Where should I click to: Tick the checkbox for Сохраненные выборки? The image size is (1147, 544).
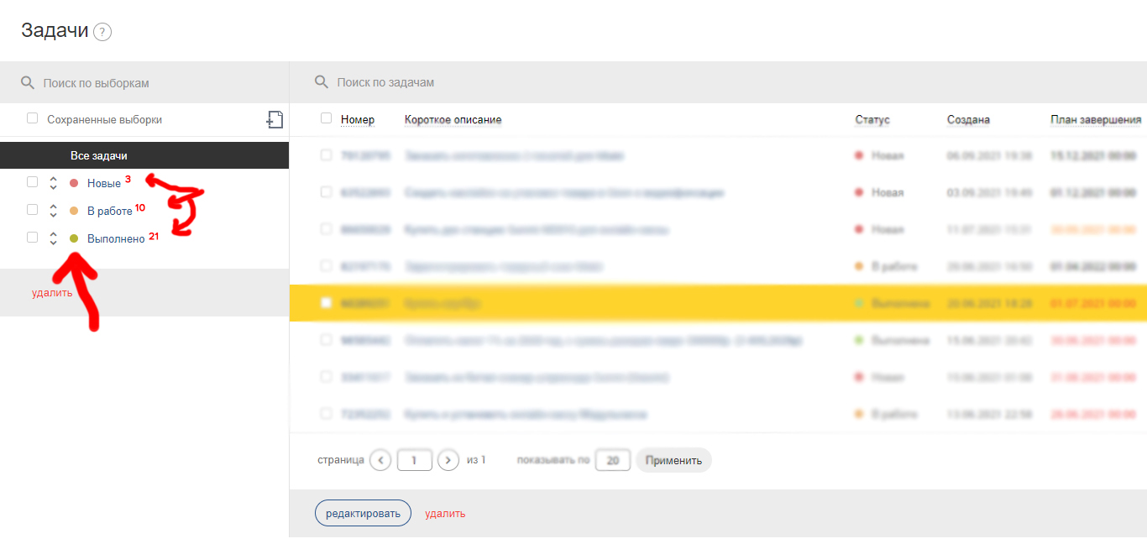point(33,118)
